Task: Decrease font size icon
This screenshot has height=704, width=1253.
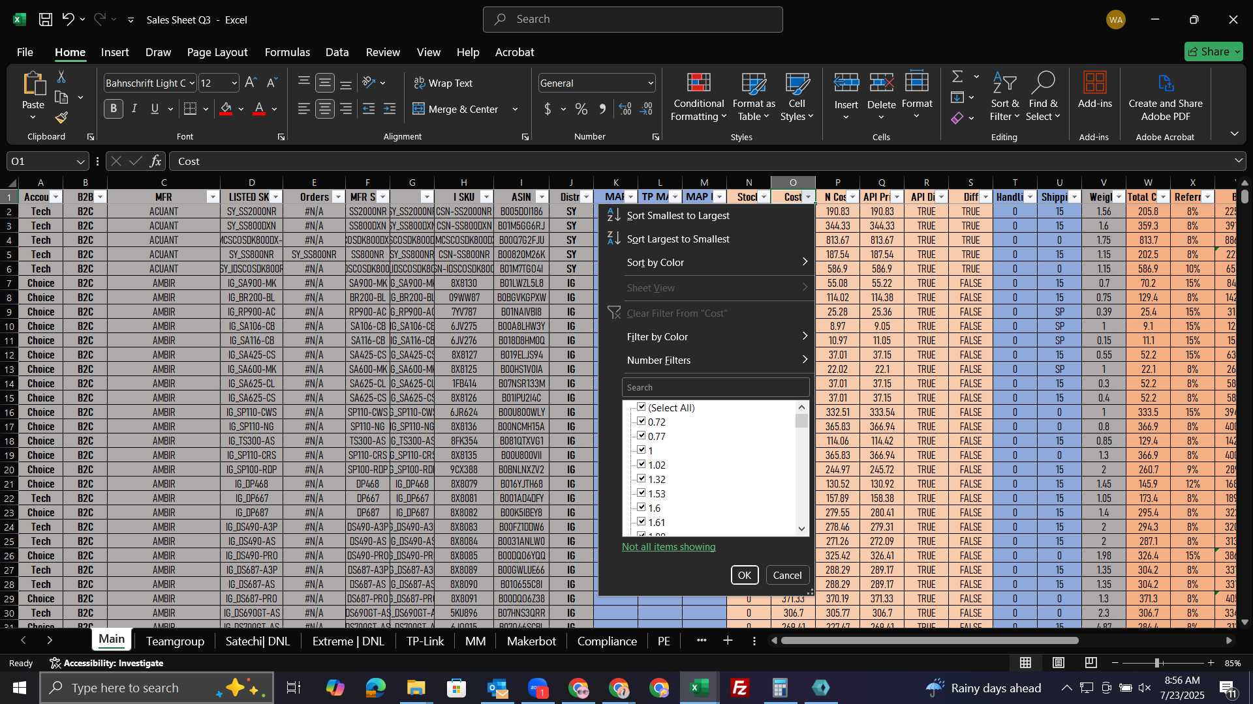Action: click(273, 83)
